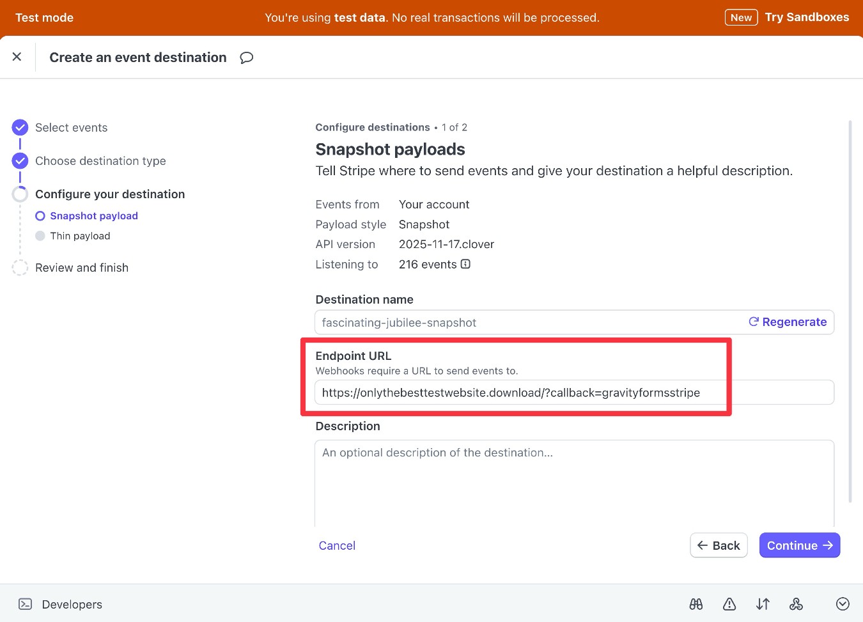The height and width of the screenshot is (622, 863).
Task: Click the Developers terminal icon
Action: tap(25, 603)
